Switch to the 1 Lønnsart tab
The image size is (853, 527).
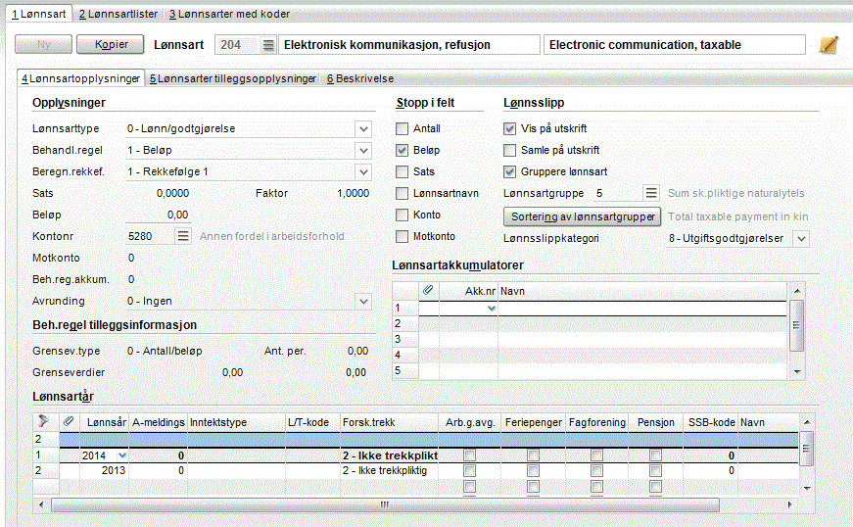click(38, 14)
